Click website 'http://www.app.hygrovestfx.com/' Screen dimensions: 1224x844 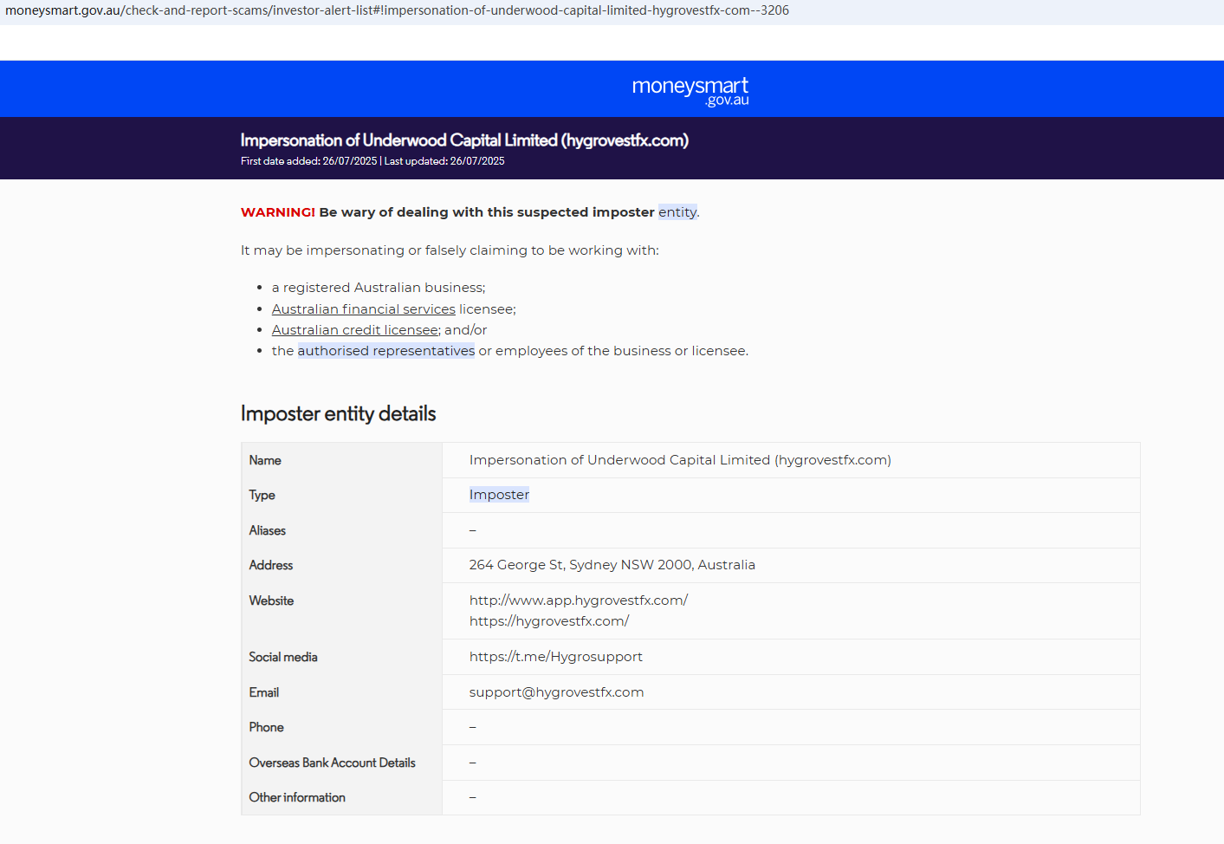click(579, 601)
